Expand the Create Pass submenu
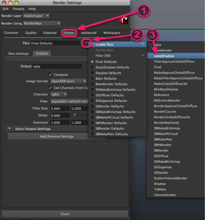Viewport: 205px width, 220px height. pos(118,44)
